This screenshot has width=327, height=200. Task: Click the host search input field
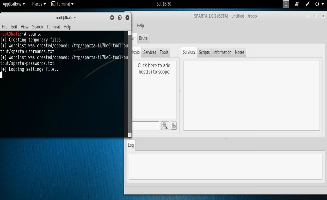click(x=145, y=126)
